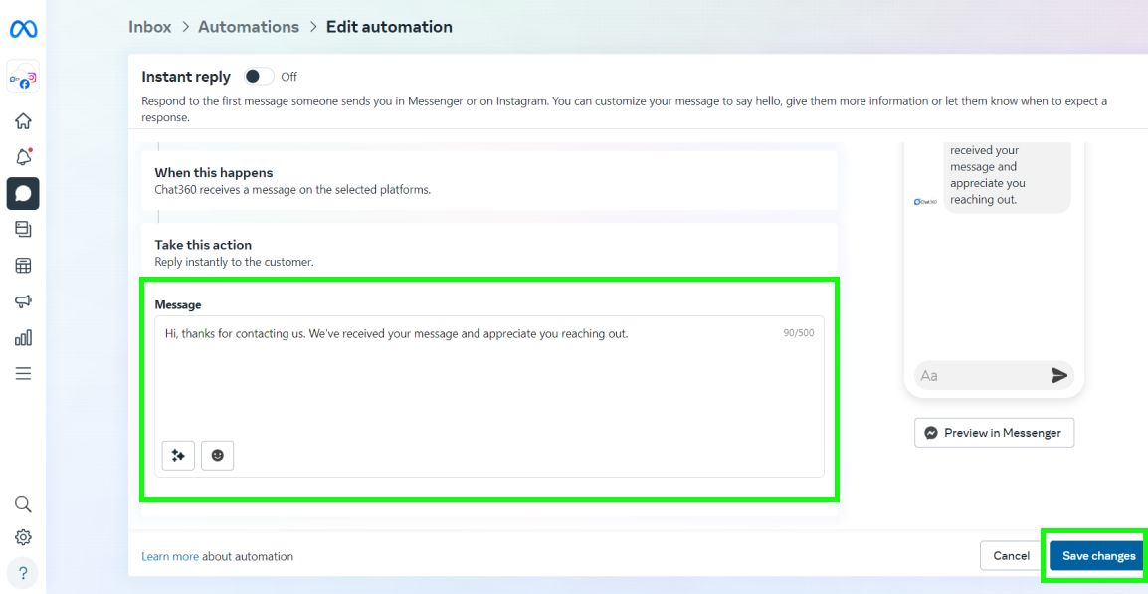Toggle the Instant reply switch on
Image resolution: width=1148 pixels, height=594 pixels.
point(260,77)
